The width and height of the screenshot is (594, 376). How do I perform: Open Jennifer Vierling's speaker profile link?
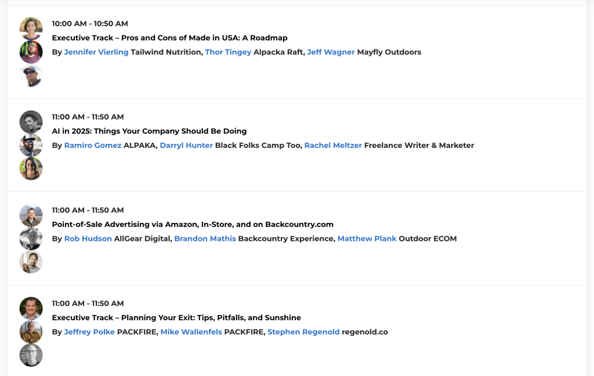(x=96, y=52)
